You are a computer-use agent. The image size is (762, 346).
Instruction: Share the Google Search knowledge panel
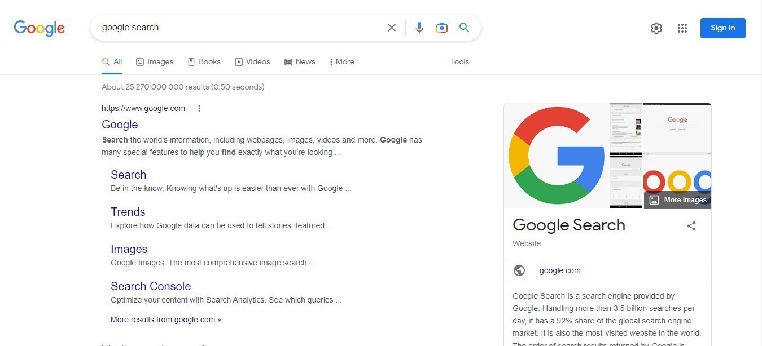tap(691, 226)
